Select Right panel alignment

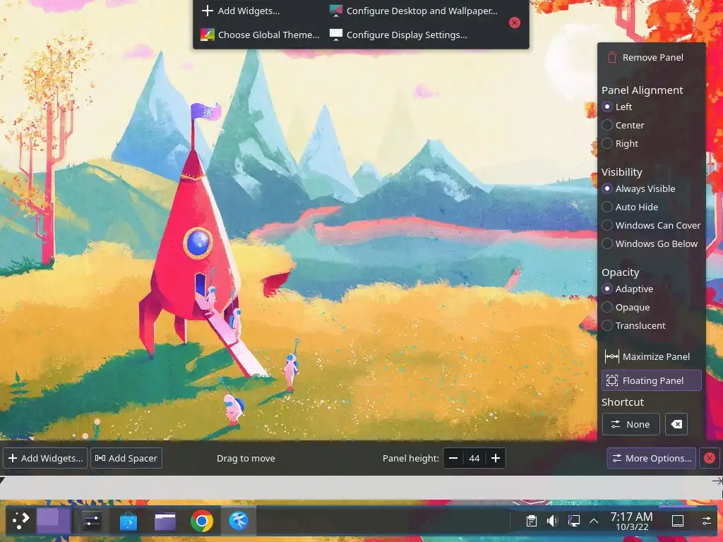620,144
